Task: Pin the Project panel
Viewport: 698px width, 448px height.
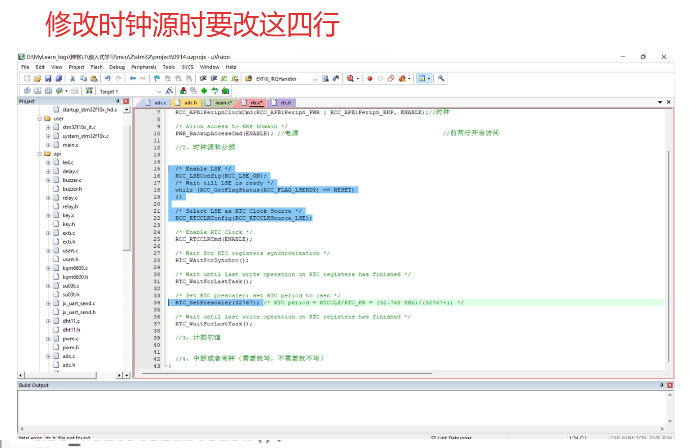Action: [118, 101]
